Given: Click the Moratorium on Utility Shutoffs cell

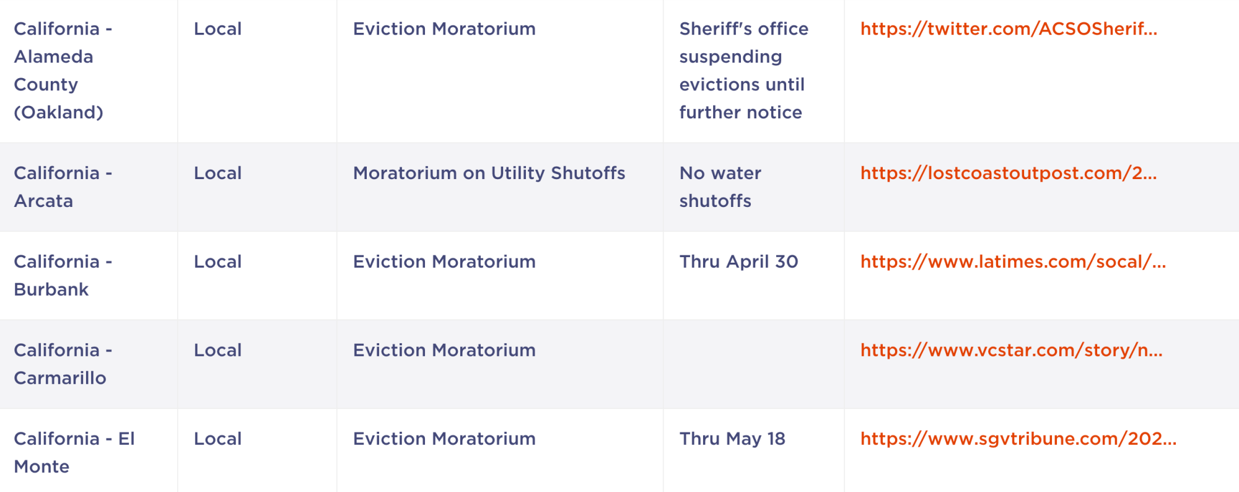Looking at the screenshot, I should [500, 187].
